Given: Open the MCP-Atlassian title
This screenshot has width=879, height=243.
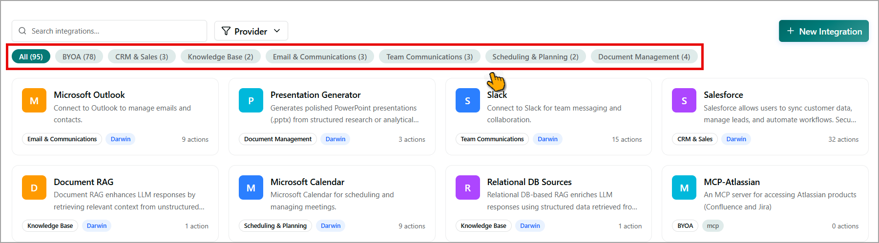Looking at the screenshot, I should (x=732, y=182).
